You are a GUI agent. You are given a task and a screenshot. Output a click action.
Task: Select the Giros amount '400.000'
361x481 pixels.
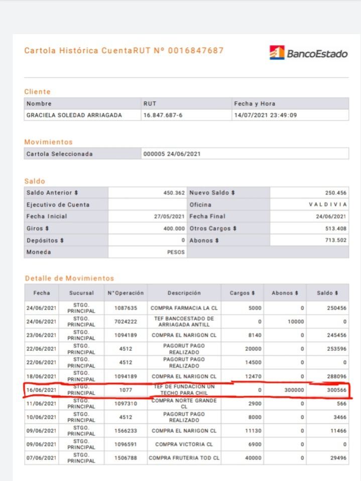(x=174, y=228)
